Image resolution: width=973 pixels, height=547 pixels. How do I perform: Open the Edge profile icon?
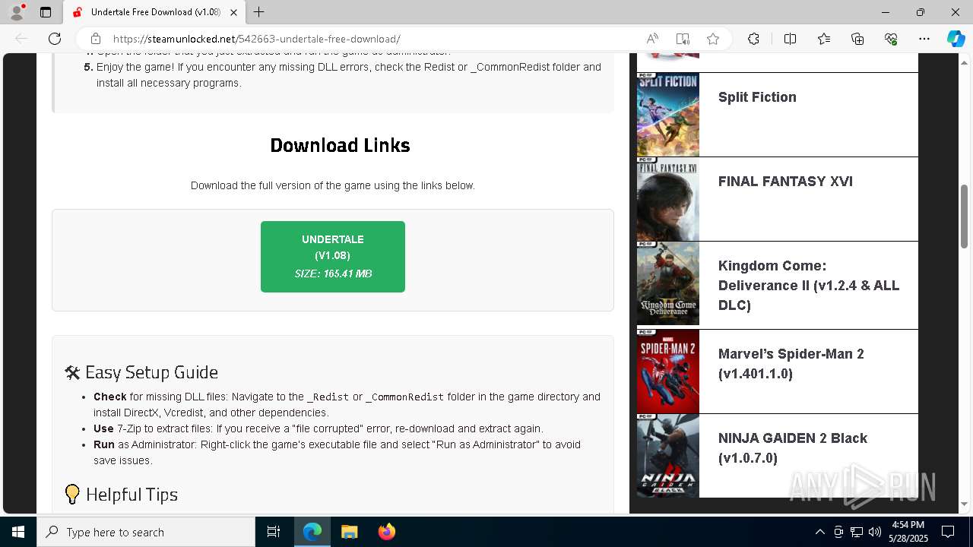coord(17,12)
